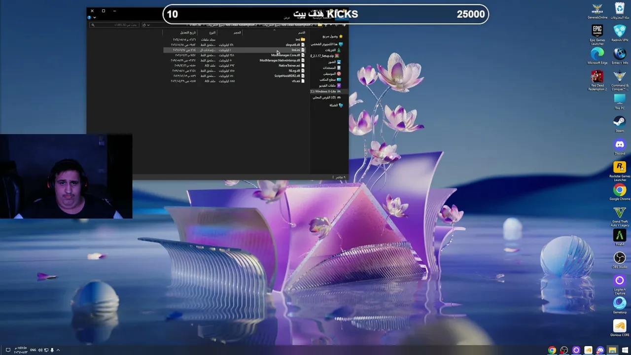Launch OBS Studio from the desktop
The image size is (631, 355).
pos(620,260)
